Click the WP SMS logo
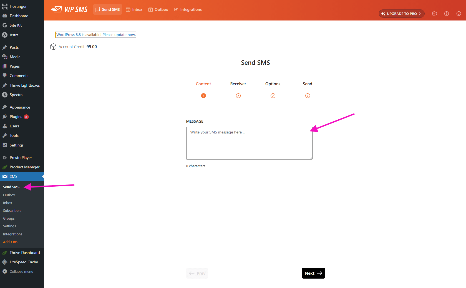466x288 pixels. tap(69, 9)
